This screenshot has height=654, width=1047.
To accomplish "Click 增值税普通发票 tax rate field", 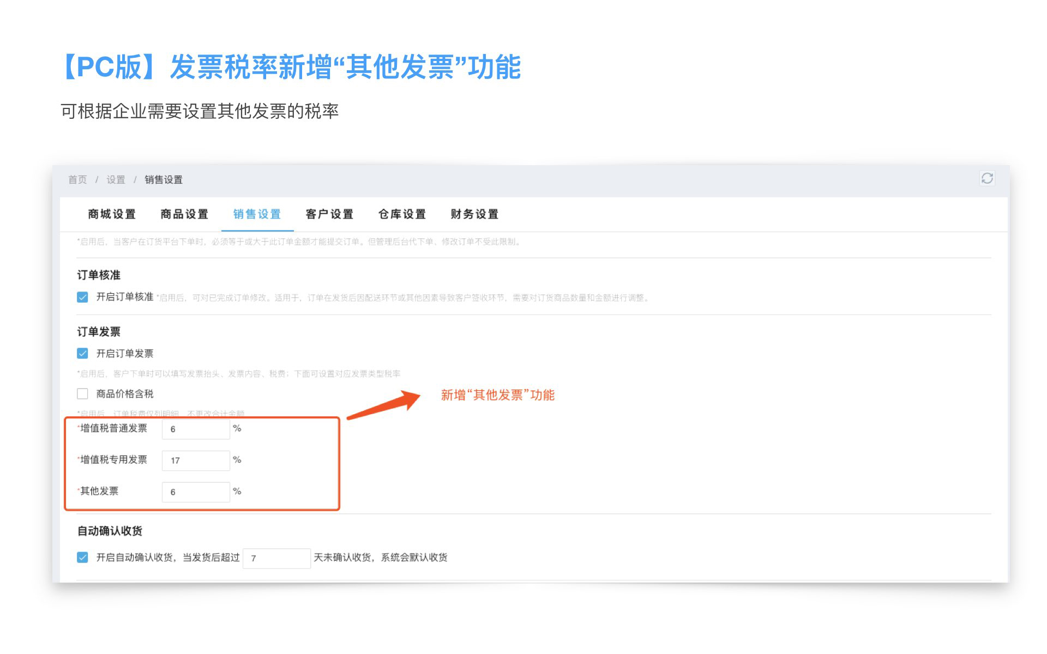I will (196, 429).
